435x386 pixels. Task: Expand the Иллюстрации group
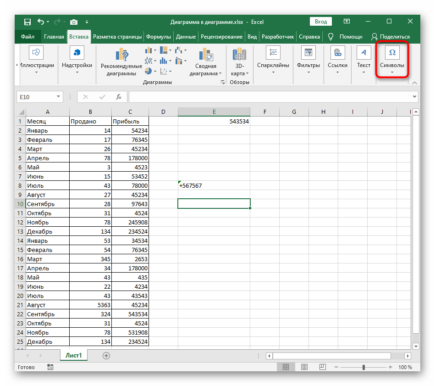click(36, 60)
